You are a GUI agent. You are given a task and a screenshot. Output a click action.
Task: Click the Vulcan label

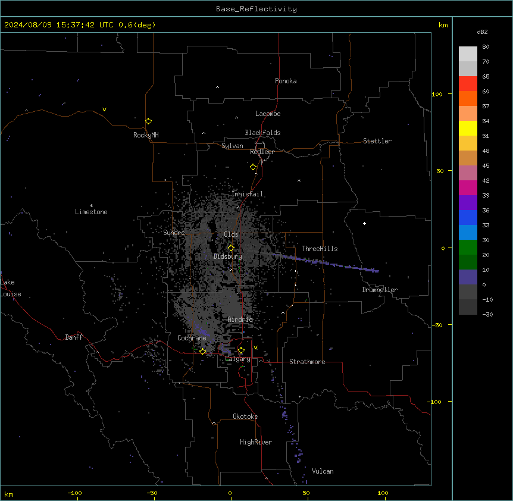click(323, 471)
